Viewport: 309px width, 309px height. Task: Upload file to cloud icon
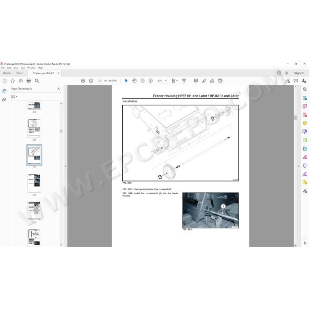21,81
